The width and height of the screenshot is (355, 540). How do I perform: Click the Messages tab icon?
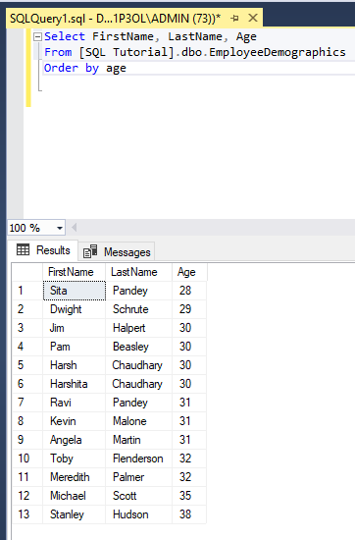[90, 251]
